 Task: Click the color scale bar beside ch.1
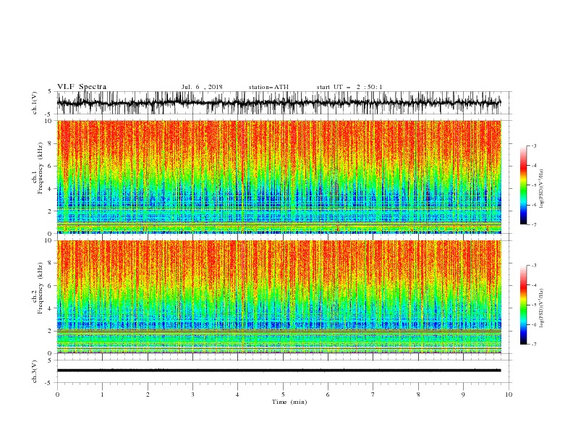[x=523, y=185]
